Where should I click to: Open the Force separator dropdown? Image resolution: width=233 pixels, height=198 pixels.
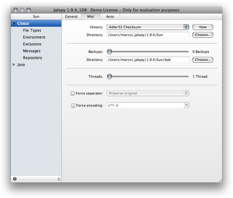[x=148, y=93]
